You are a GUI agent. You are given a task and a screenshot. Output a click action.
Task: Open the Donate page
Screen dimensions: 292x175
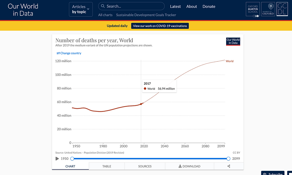click(x=209, y=6)
